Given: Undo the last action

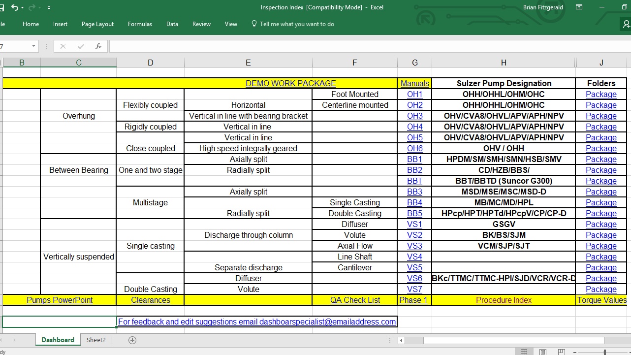Looking at the screenshot, I should click(15, 7).
